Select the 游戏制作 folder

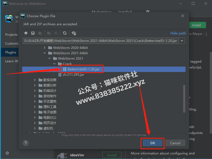(47, 96)
